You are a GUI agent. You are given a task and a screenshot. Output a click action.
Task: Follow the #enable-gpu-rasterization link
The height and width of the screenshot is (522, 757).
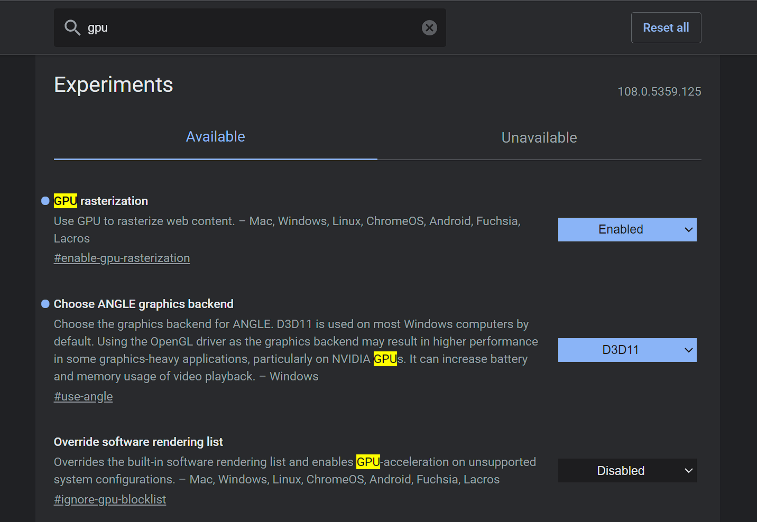coord(122,258)
